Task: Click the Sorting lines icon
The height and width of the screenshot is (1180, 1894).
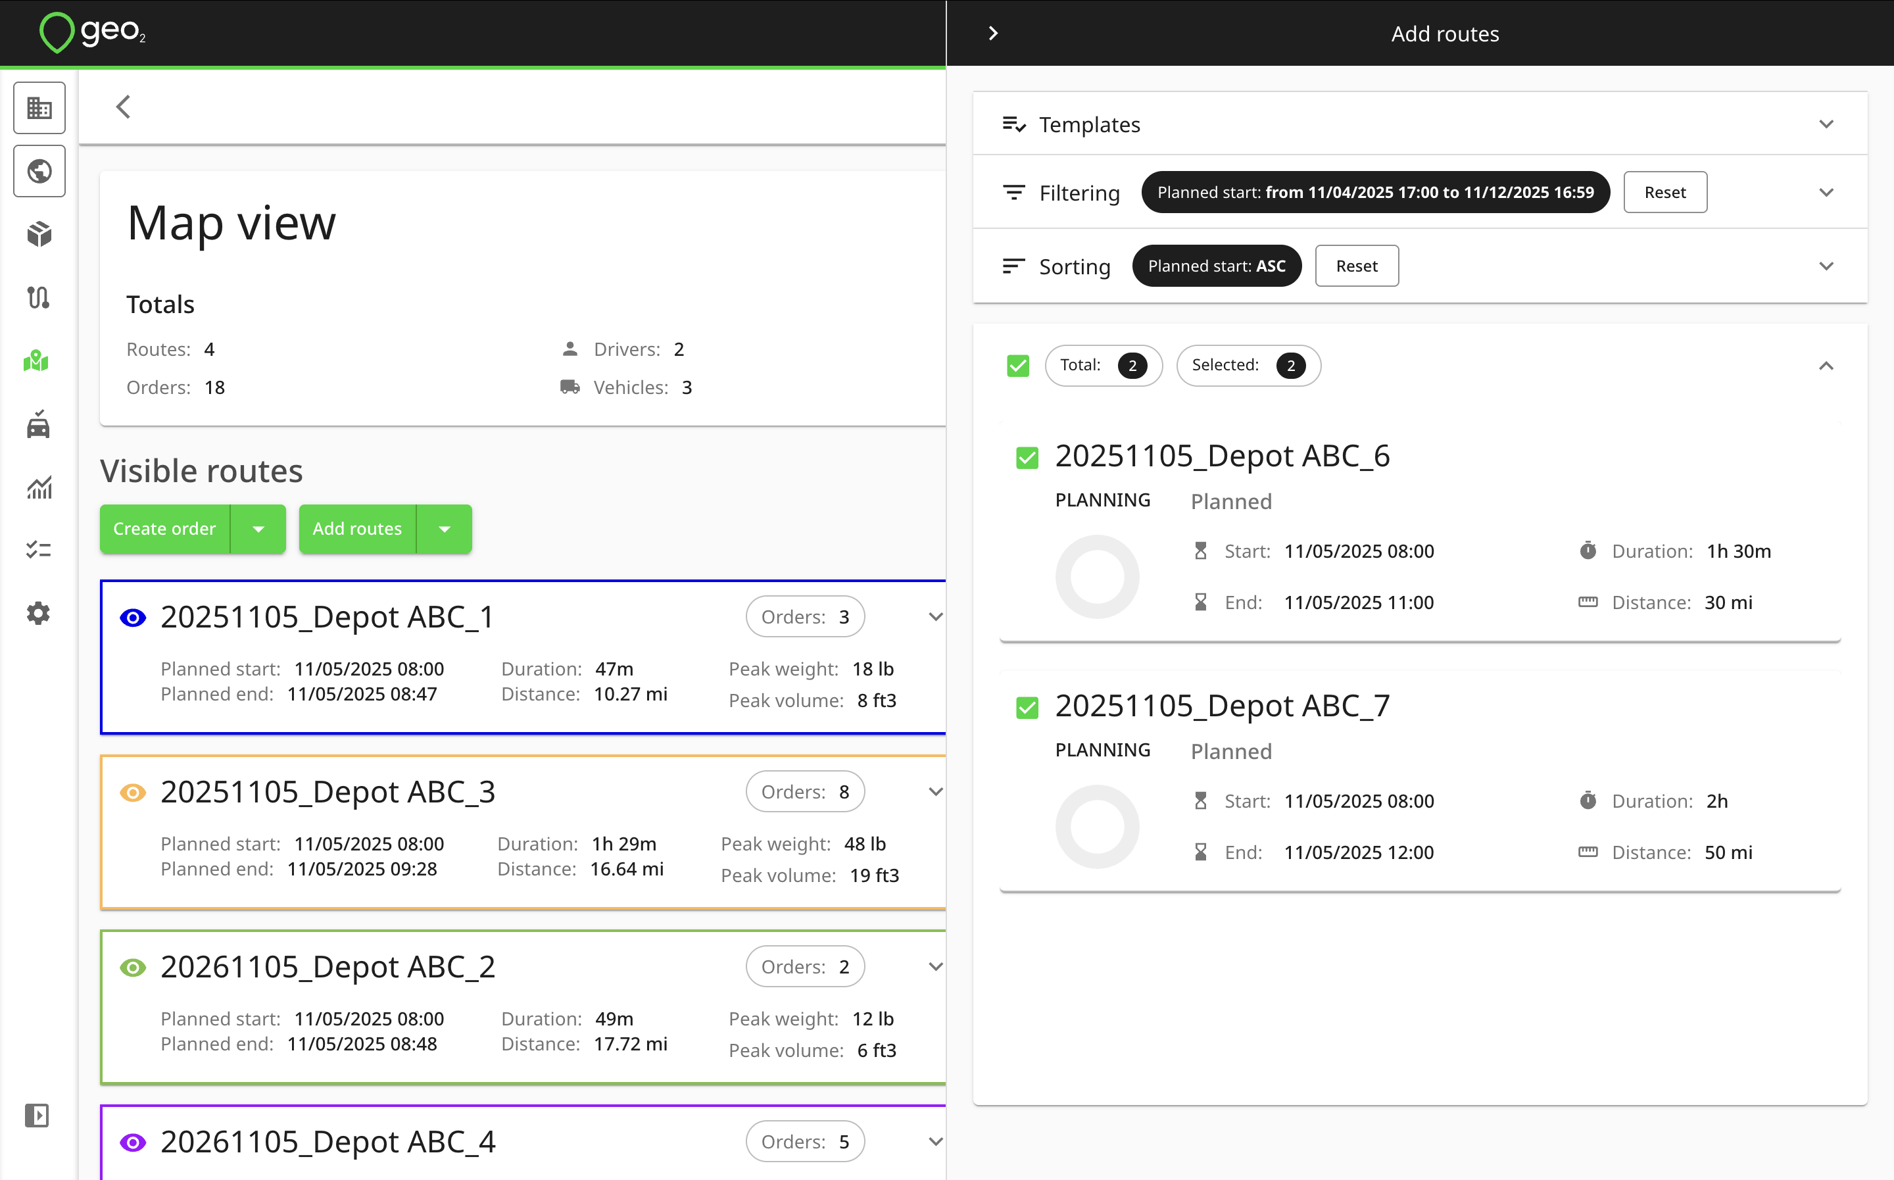Action: (x=1014, y=266)
